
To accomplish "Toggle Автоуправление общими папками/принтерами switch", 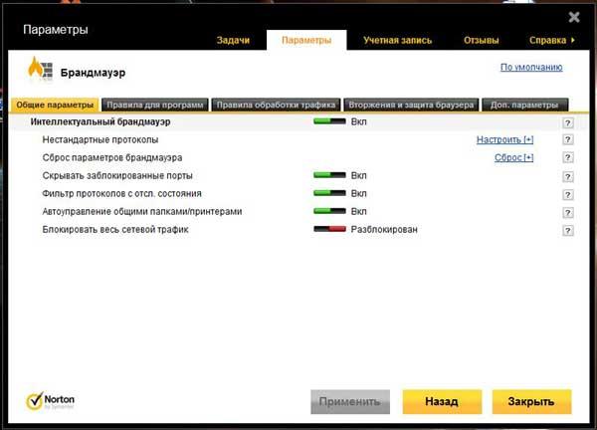I will point(329,211).
